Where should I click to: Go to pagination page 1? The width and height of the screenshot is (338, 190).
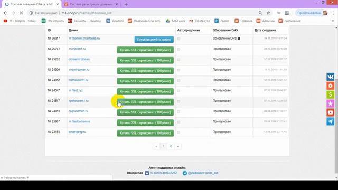click(163, 146)
